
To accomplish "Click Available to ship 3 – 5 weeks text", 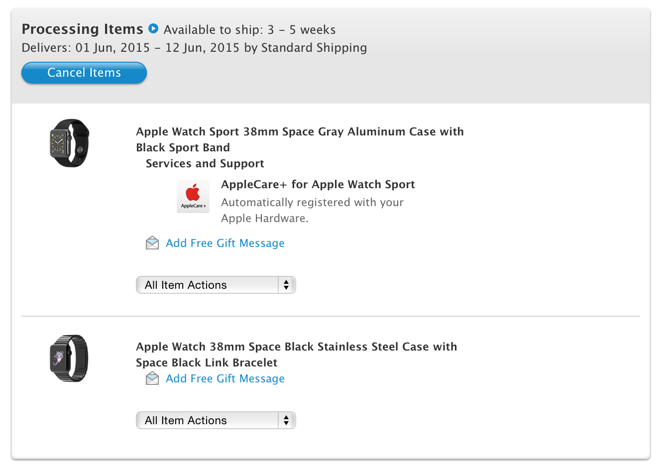I will pyautogui.click(x=249, y=30).
